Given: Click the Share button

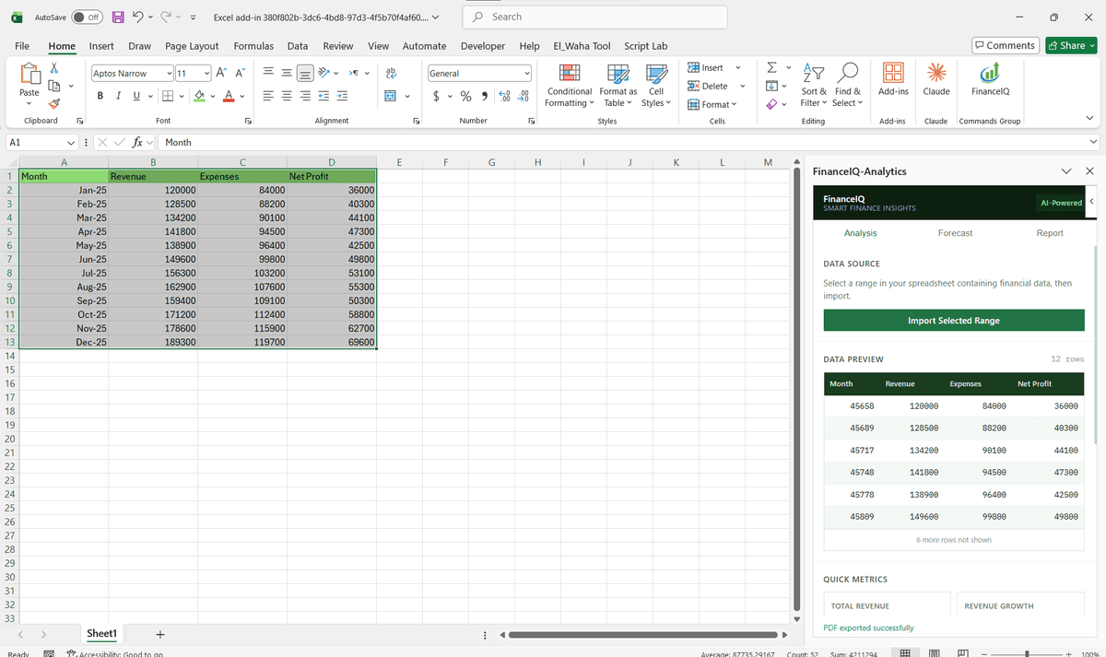Looking at the screenshot, I should (x=1072, y=45).
